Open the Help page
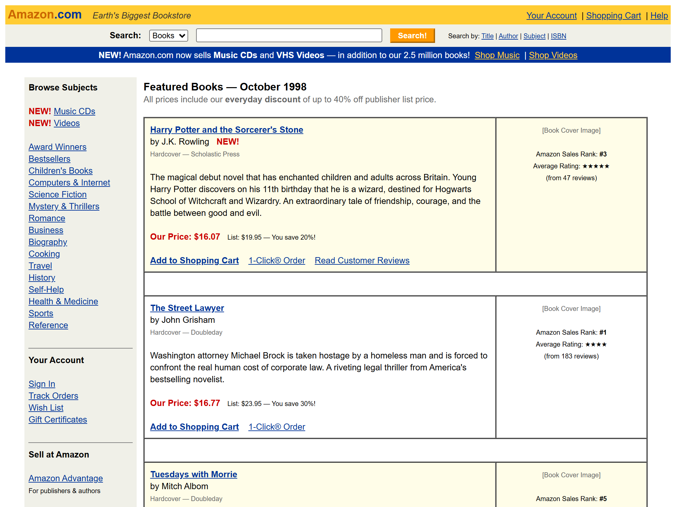 tap(659, 16)
